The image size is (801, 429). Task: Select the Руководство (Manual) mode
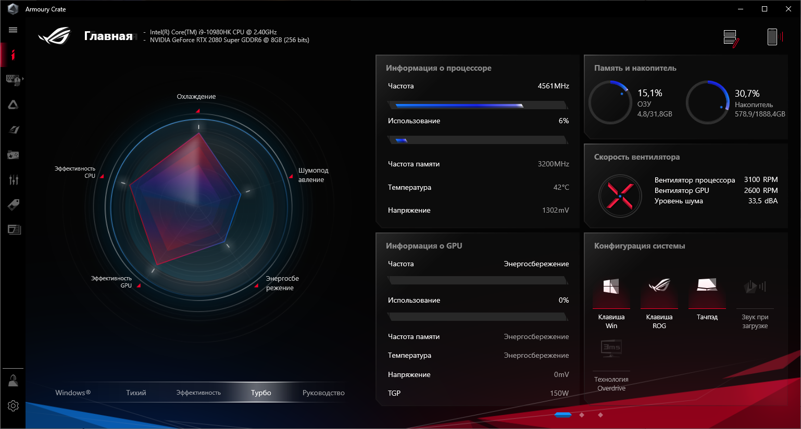pyautogui.click(x=323, y=393)
